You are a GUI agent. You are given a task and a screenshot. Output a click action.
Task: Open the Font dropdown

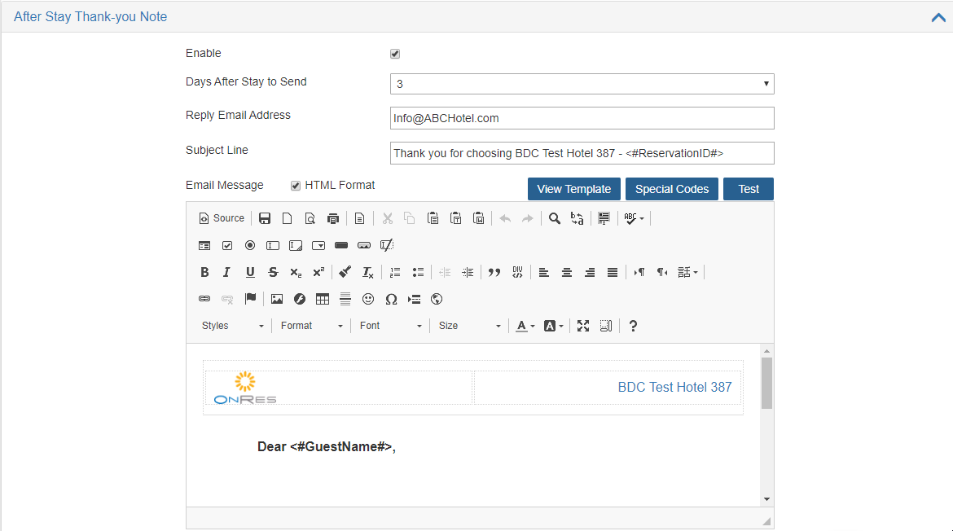pyautogui.click(x=390, y=326)
